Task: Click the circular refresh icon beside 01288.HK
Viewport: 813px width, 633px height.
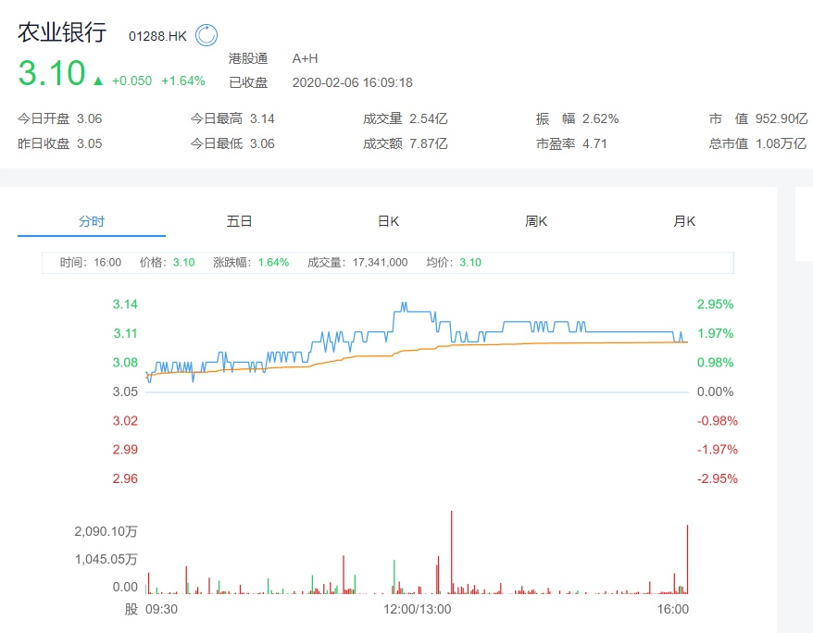Action: pyautogui.click(x=206, y=36)
